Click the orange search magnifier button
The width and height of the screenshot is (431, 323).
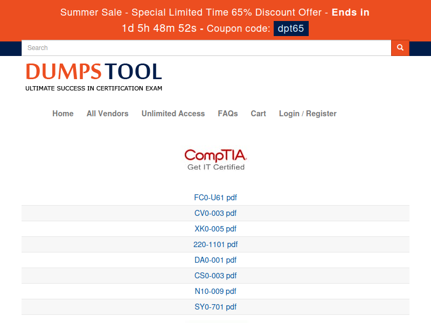click(400, 48)
